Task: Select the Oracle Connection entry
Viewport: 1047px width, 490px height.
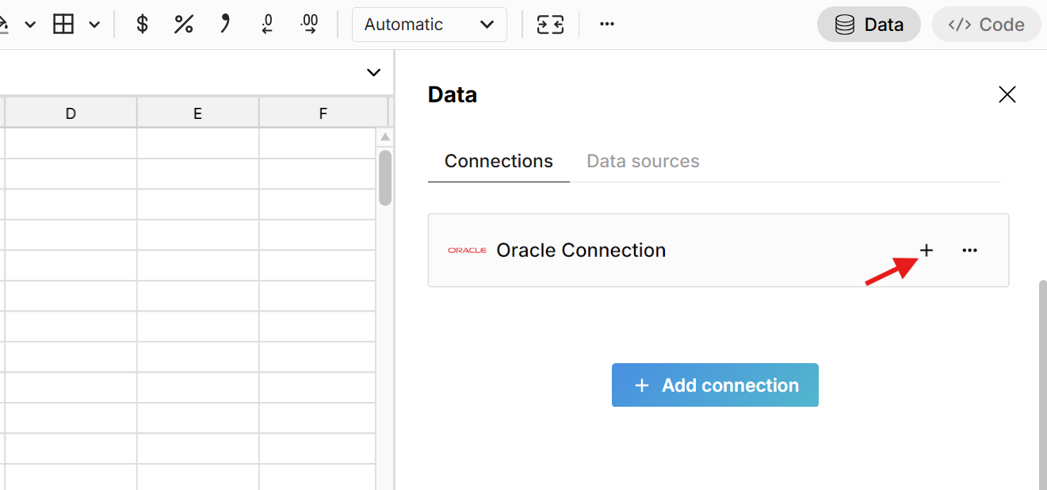Action: [x=581, y=250]
